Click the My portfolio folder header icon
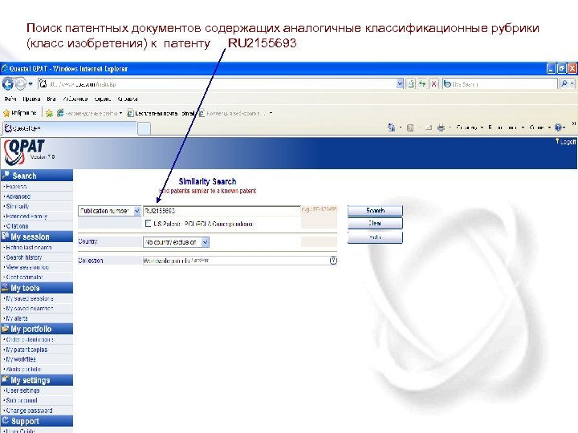 pos(5,329)
